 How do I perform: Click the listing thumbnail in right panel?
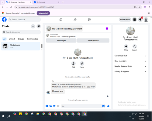click(130, 31)
